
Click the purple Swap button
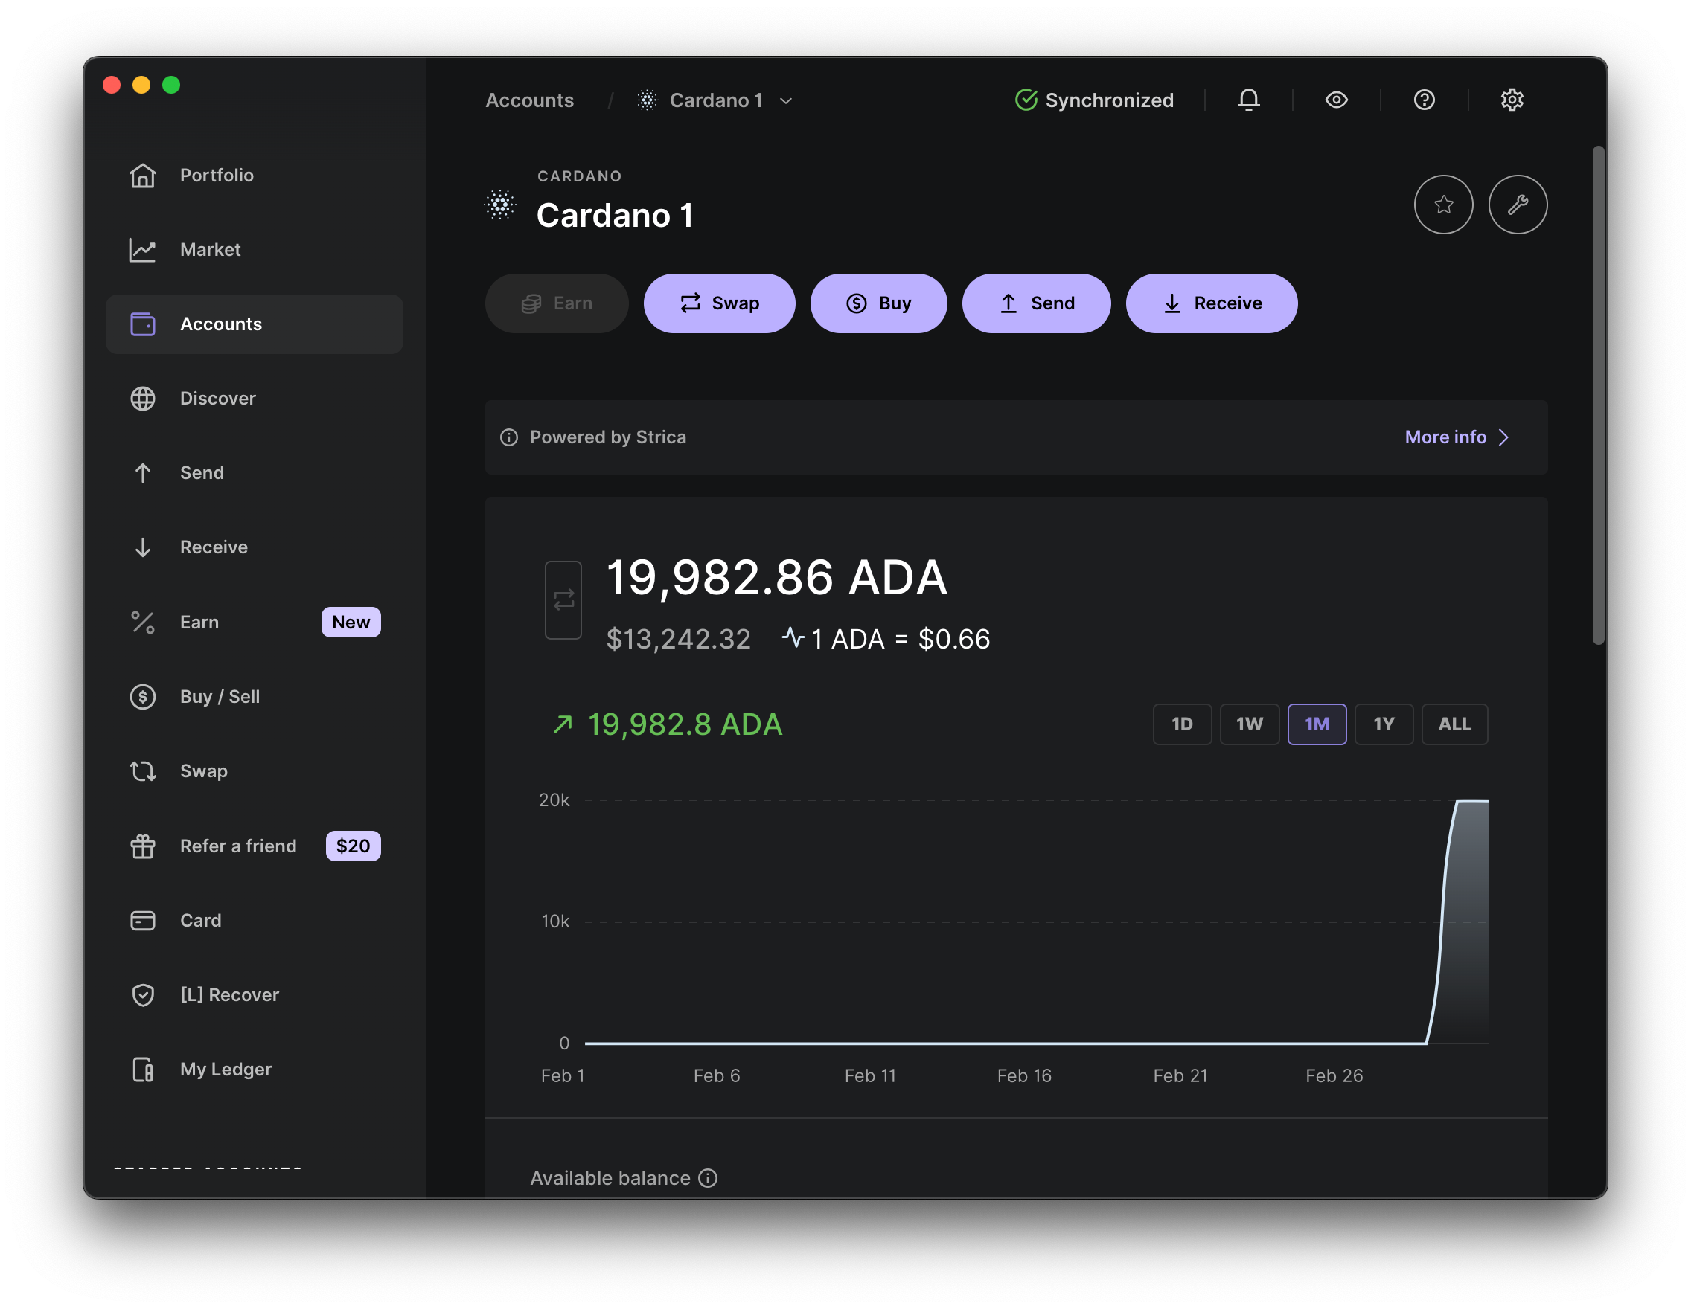(x=718, y=303)
